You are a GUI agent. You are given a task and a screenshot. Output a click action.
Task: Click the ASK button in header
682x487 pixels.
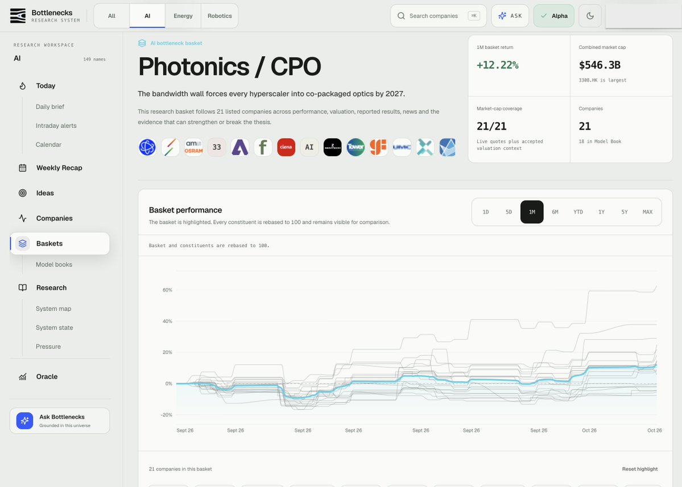[x=510, y=16]
